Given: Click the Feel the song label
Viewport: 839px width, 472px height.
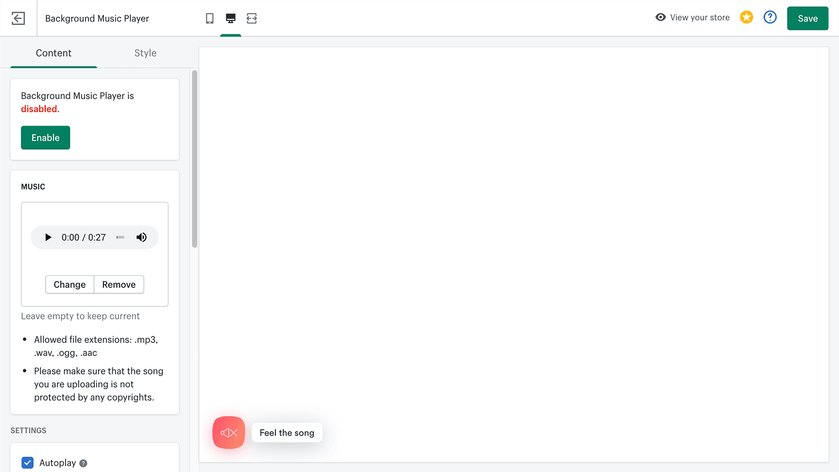Looking at the screenshot, I should click(x=287, y=433).
